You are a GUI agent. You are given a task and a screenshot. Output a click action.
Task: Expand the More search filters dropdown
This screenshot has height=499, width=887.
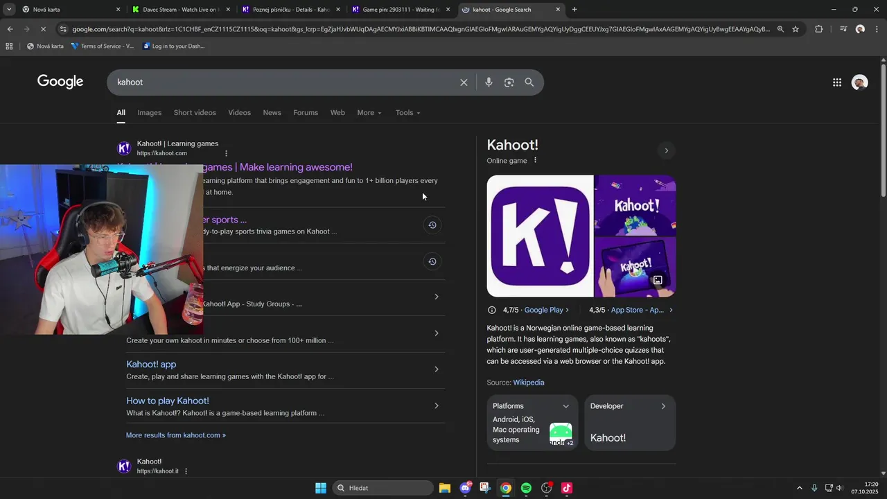point(369,113)
